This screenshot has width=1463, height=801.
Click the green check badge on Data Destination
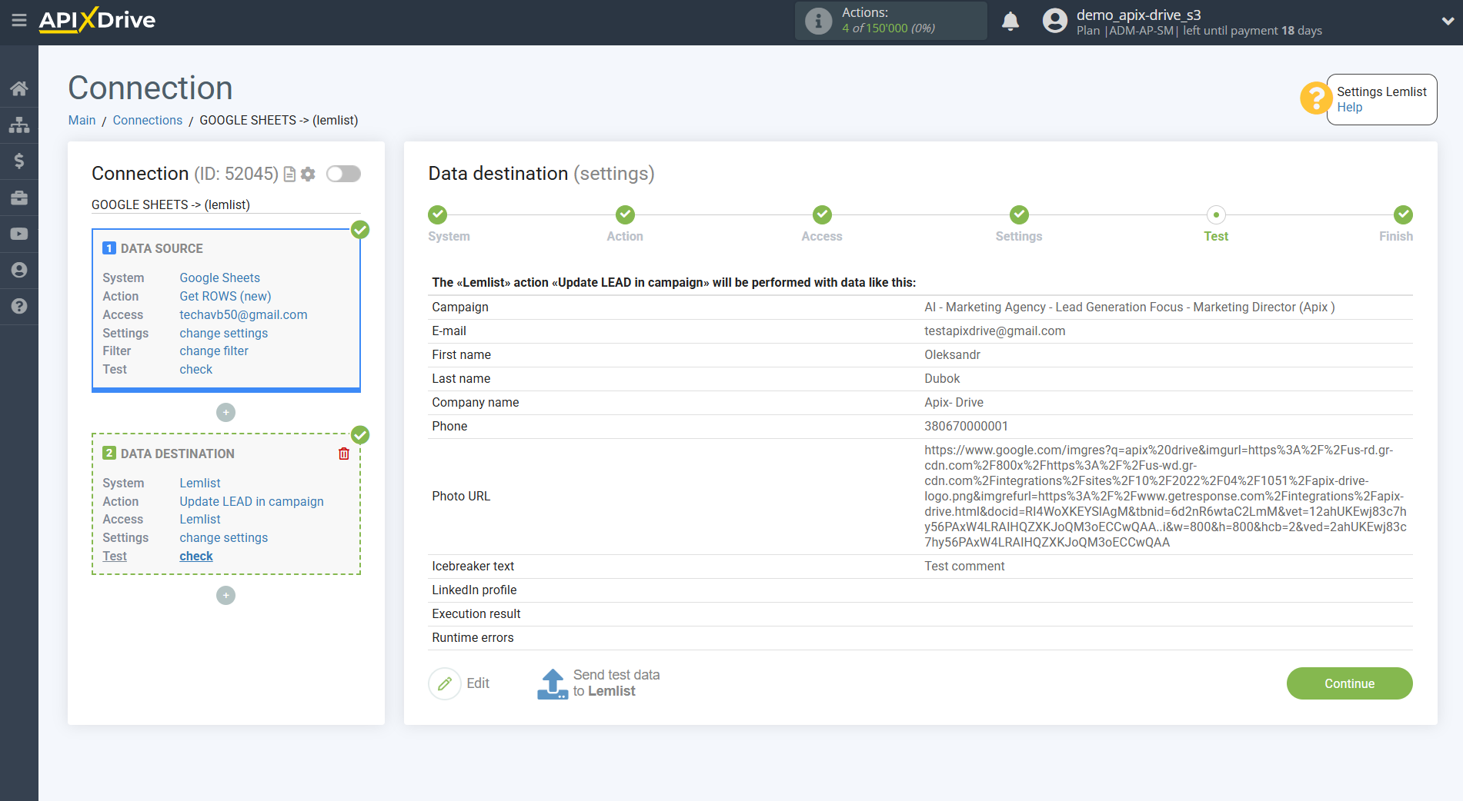[360, 434]
